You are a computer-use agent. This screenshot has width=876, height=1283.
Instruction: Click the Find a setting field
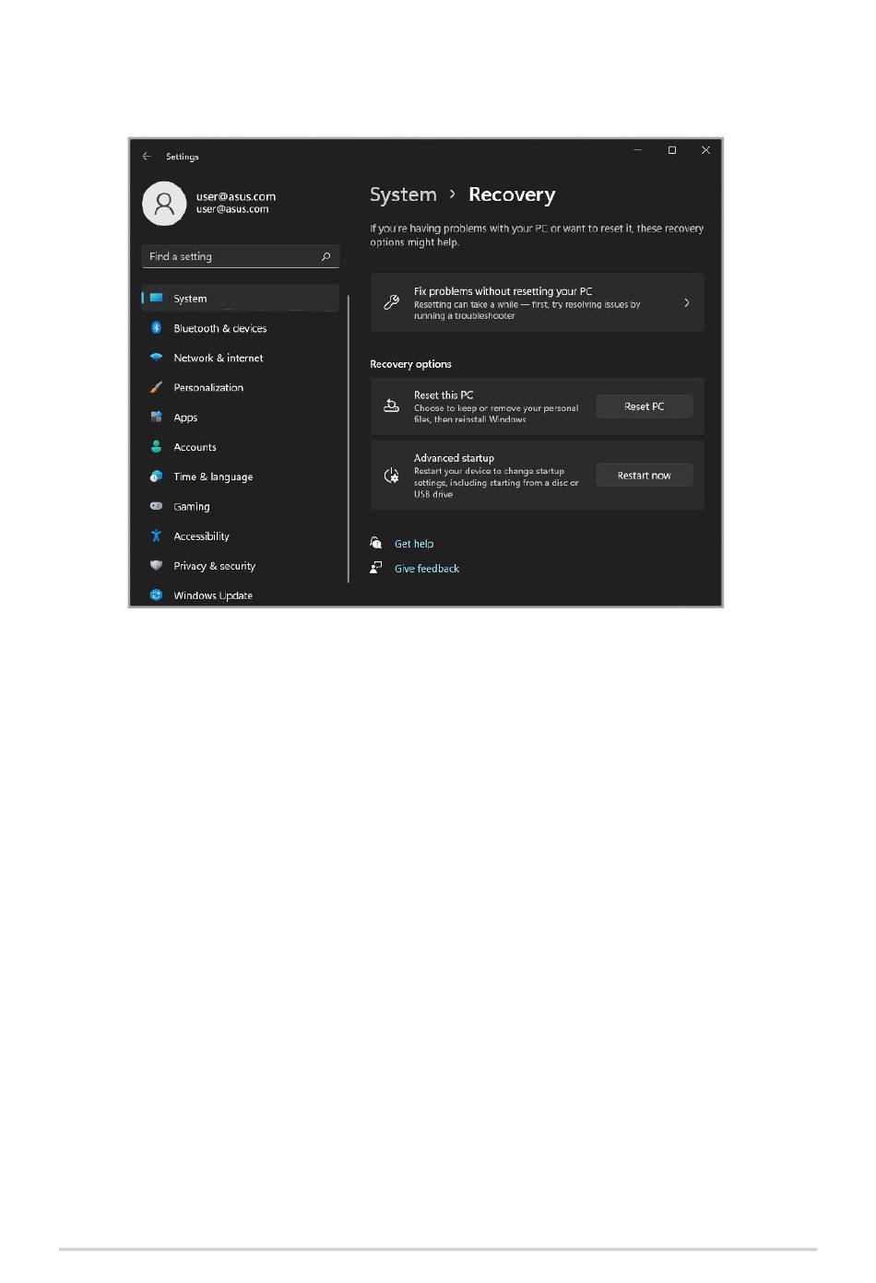tap(241, 256)
